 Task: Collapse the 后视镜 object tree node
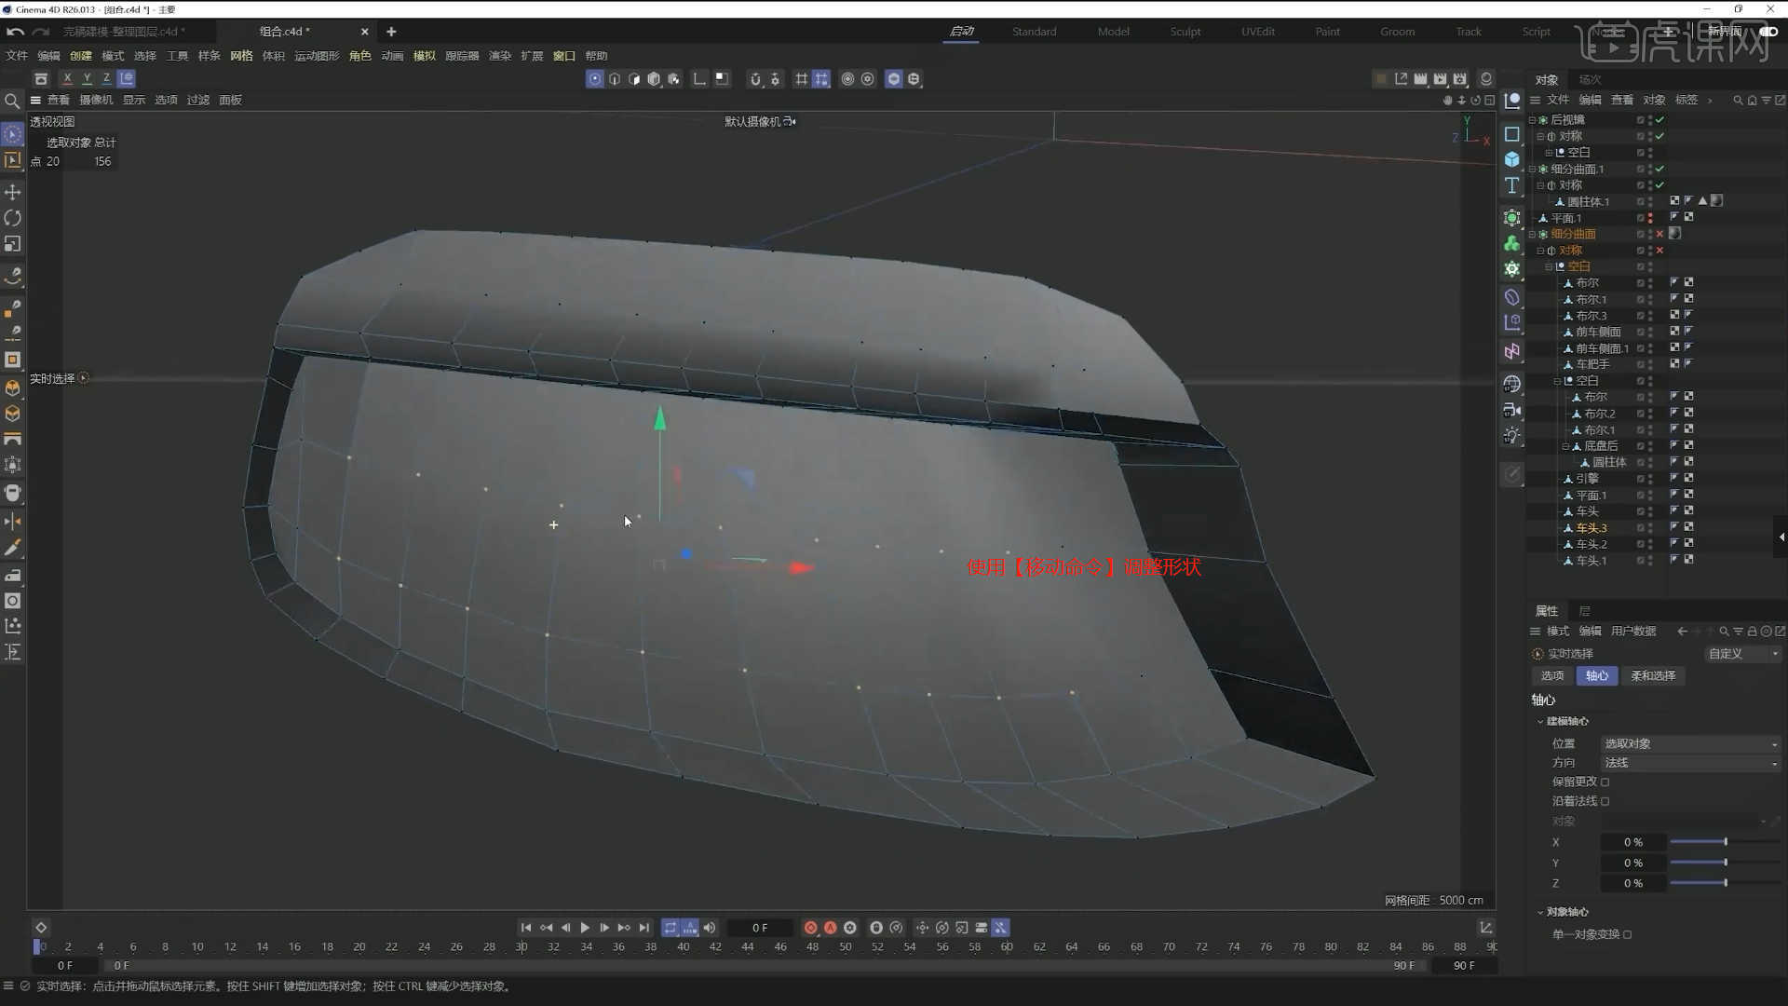(1533, 120)
